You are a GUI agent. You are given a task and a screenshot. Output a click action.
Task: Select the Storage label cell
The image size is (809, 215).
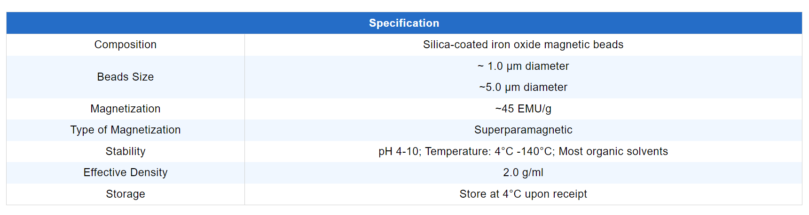tap(125, 194)
